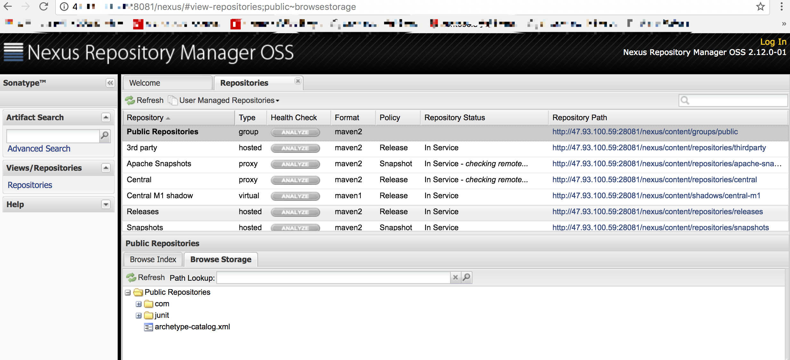This screenshot has width=790, height=360.
Task: Expand the junit folder node
Action: click(x=139, y=316)
